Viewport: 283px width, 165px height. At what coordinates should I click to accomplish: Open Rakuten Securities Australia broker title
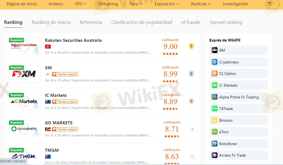click(x=73, y=40)
